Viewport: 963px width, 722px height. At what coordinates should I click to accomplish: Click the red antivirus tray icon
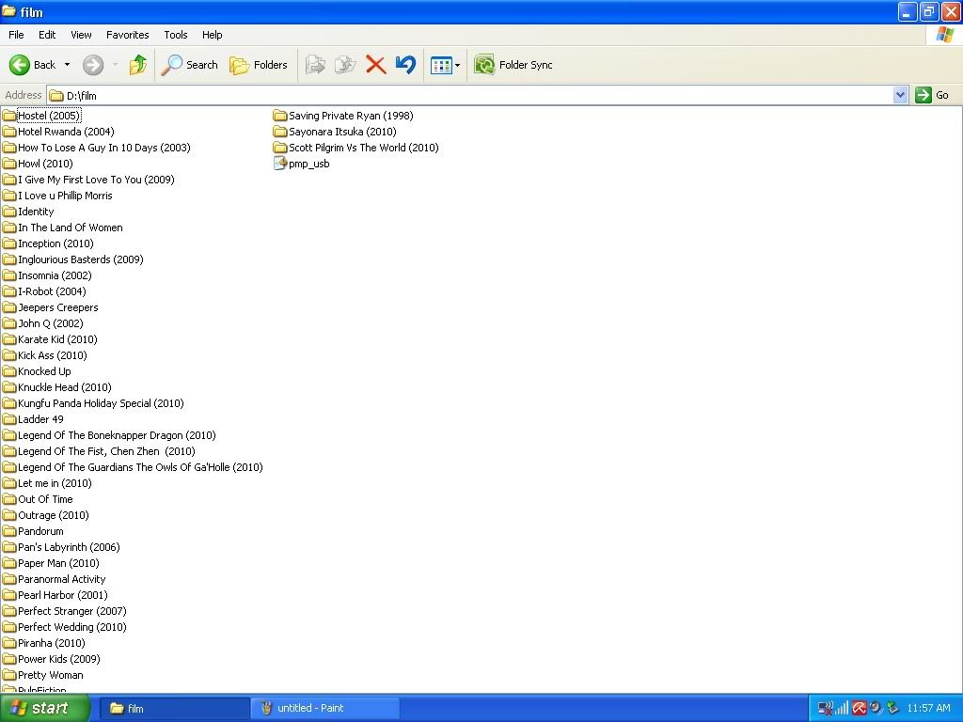(859, 709)
